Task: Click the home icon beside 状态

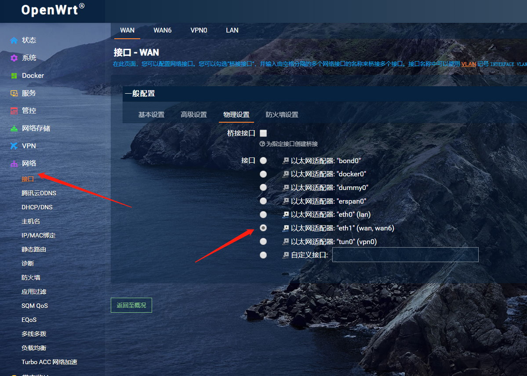Action: (x=14, y=40)
